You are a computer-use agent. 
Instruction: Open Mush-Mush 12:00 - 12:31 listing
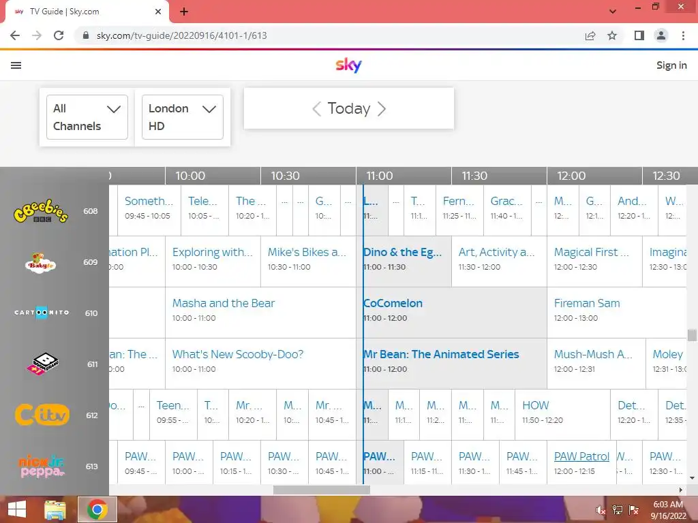pyautogui.click(x=596, y=364)
